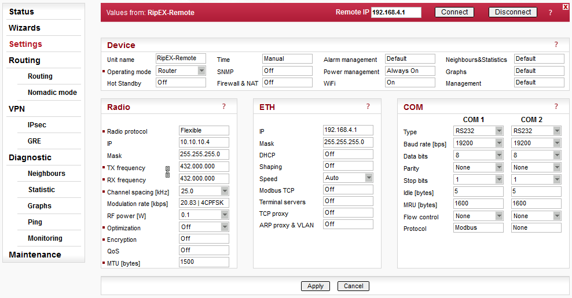Screen dimensions: 572x298
Task: Click the Radio IP field
Action: coord(204,142)
